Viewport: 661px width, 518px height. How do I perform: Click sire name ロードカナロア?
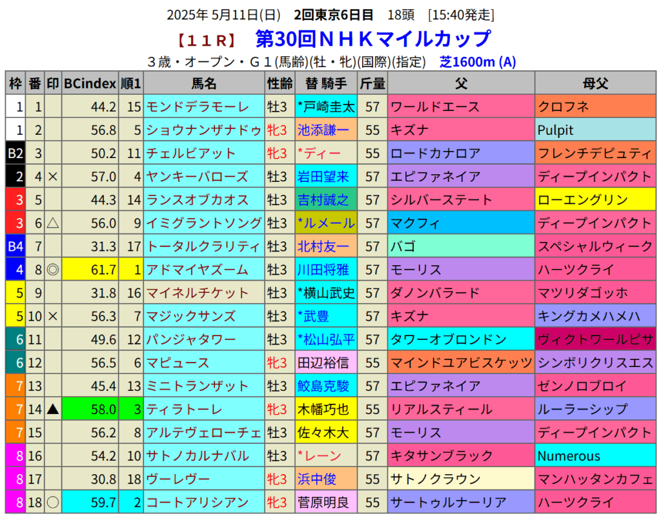coord(436,154)
